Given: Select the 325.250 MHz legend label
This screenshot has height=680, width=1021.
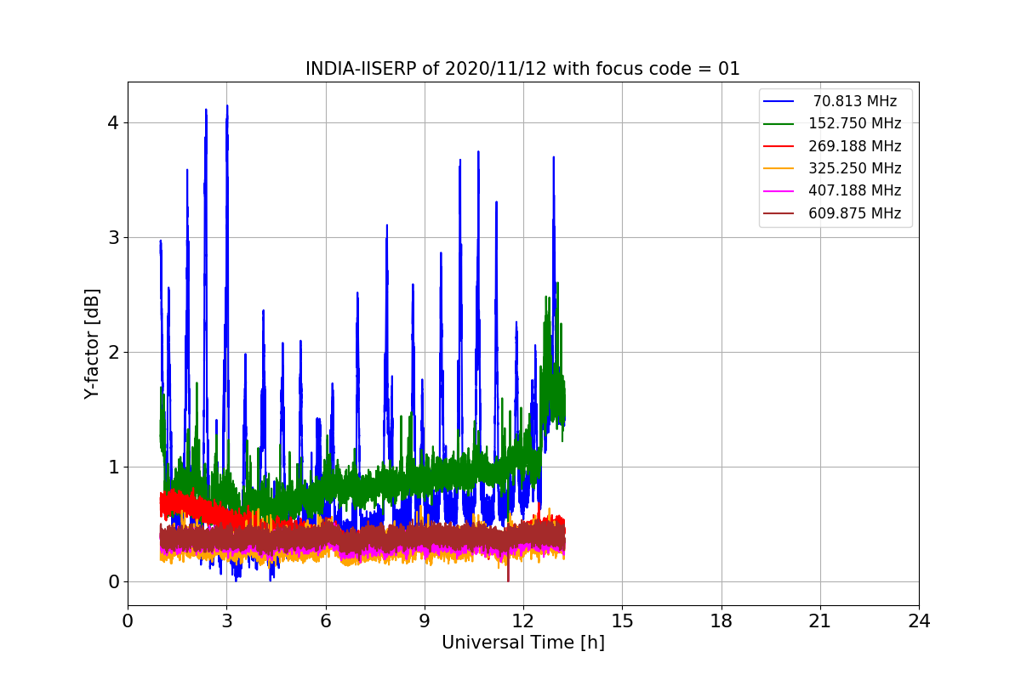Looking at the screenshot, I should point(855,168).
